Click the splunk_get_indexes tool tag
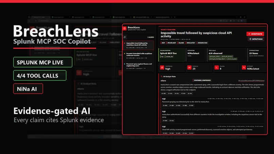274x154 pixels. tap(215, 56)
